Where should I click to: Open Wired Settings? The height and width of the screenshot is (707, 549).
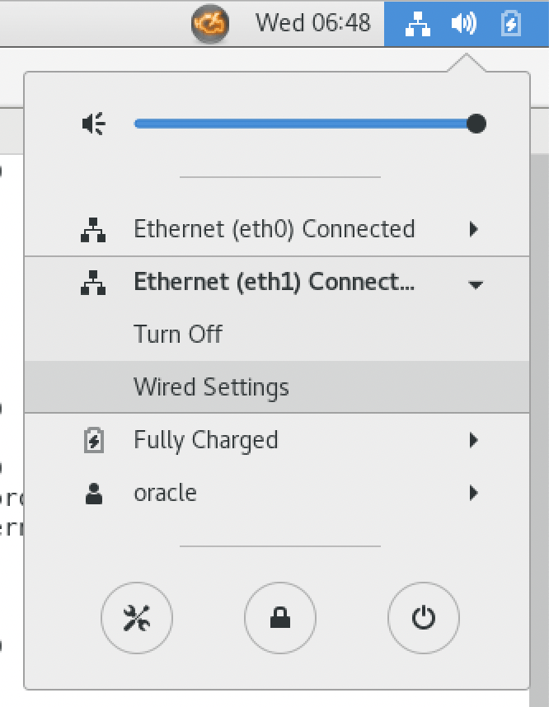pos(277,386)
